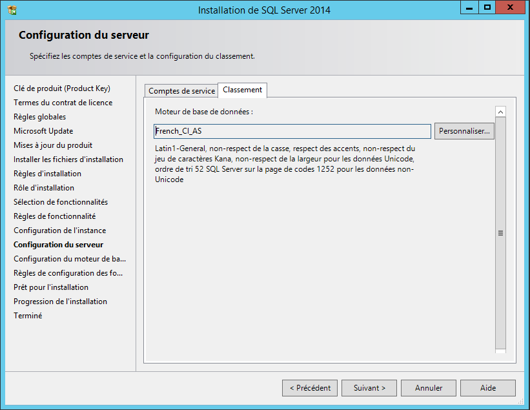This screenshot has height=410, width=530.
Task: Select the Terminé step
Action: (x=28, y=316)
